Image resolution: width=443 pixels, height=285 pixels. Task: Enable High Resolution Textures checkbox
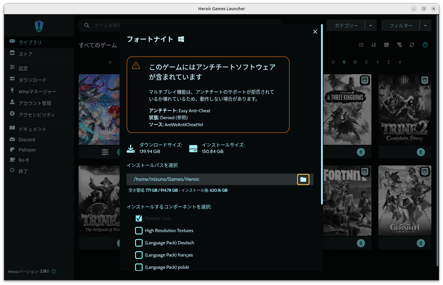click(139, 230)
